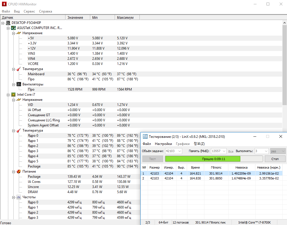Click the Вентиляторы fan icon
This screenshot has height=225, width=287.
coord(19,84)
